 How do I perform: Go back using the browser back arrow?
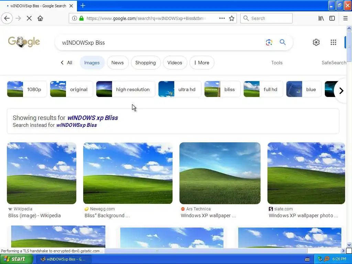[7, 18]
